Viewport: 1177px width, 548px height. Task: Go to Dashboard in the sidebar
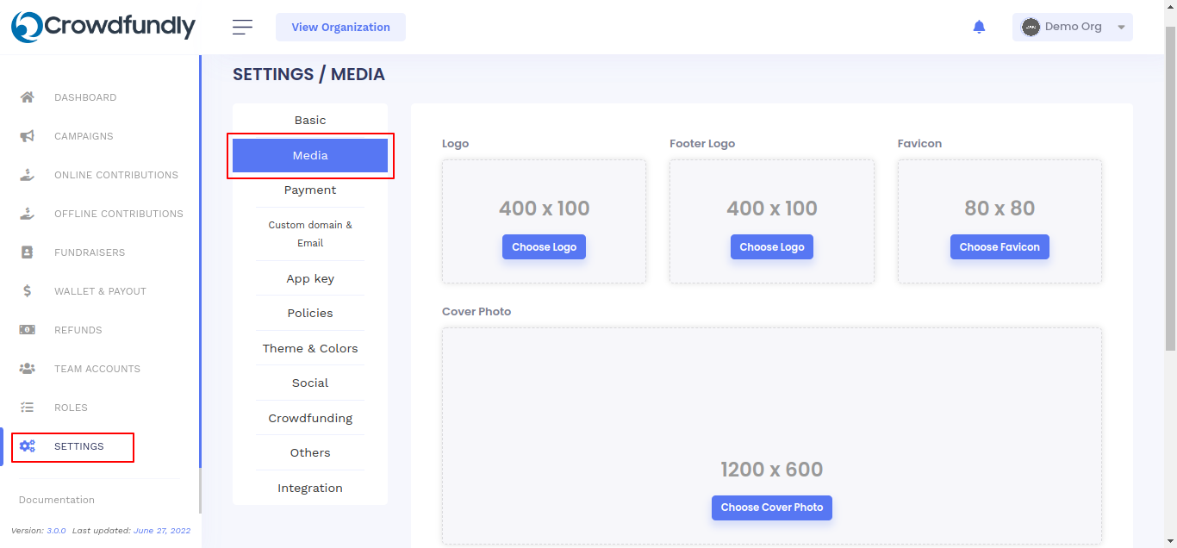click(85, 97)
